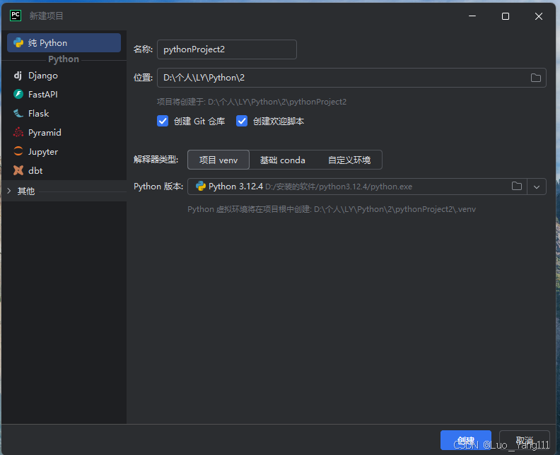
Task: Uncheck the 创建 Git 仓库 checkbox
Action: point(163,121)
